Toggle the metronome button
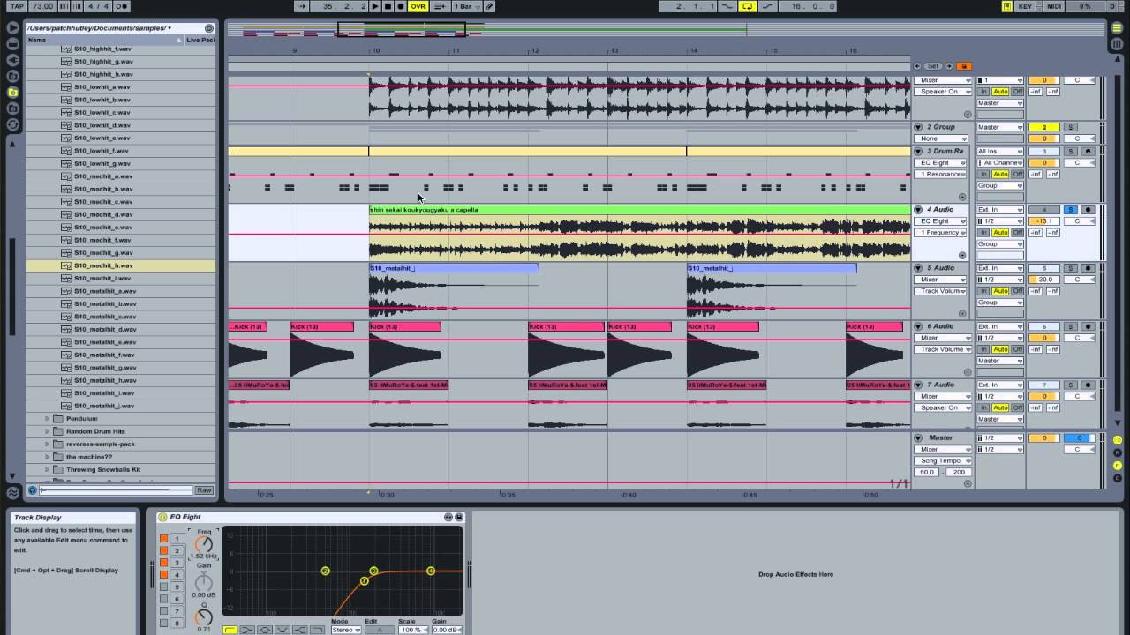The image size is (1130, 635). [121, 6]
